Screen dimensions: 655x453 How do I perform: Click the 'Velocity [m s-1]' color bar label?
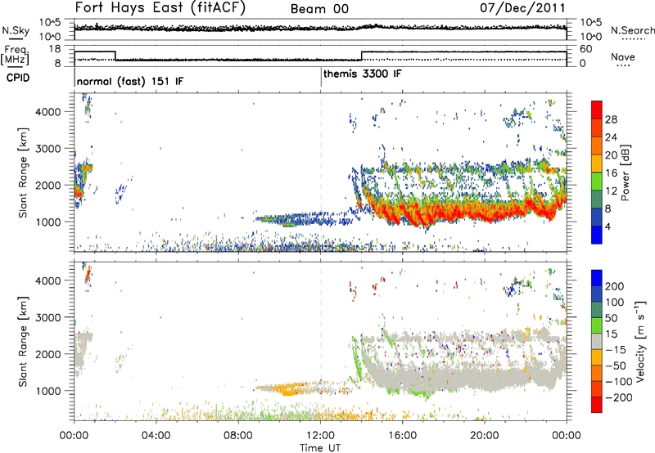click(640, 341)
